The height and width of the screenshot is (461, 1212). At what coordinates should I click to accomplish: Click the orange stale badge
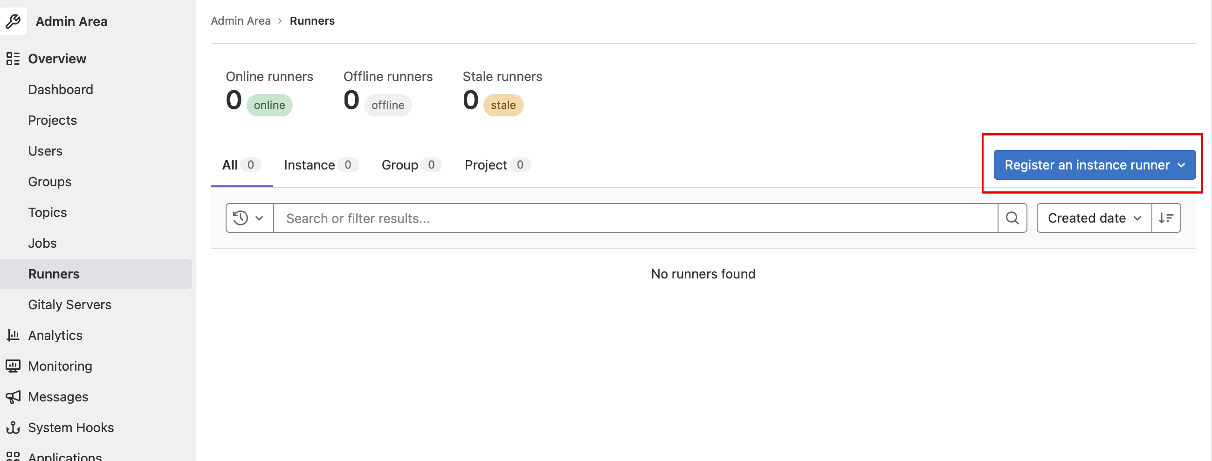point(503,105)
